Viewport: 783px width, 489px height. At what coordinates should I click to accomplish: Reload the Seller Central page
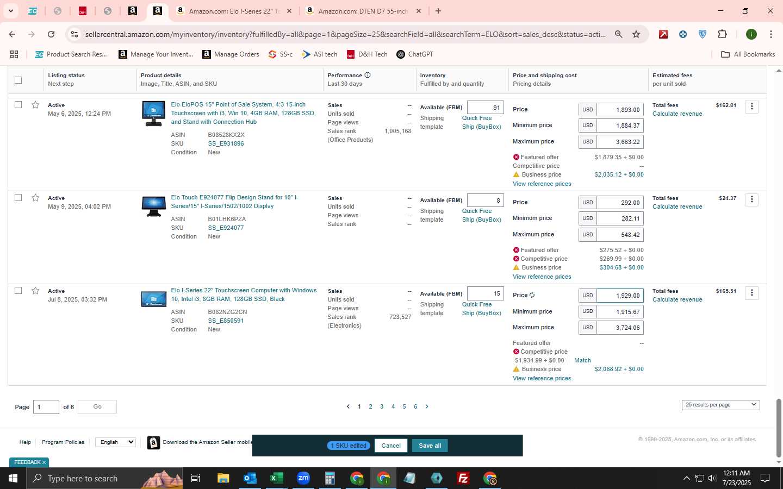[x=51, y=34]
